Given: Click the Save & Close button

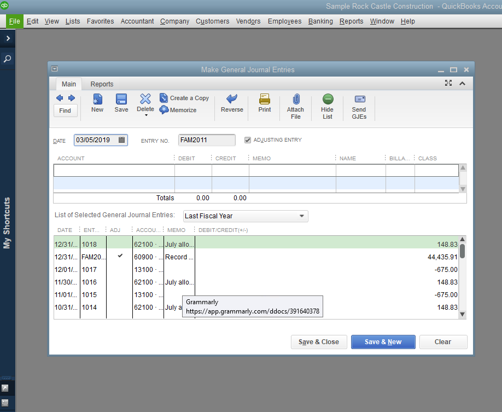Looking at the screenshot, I should [319, 342].
